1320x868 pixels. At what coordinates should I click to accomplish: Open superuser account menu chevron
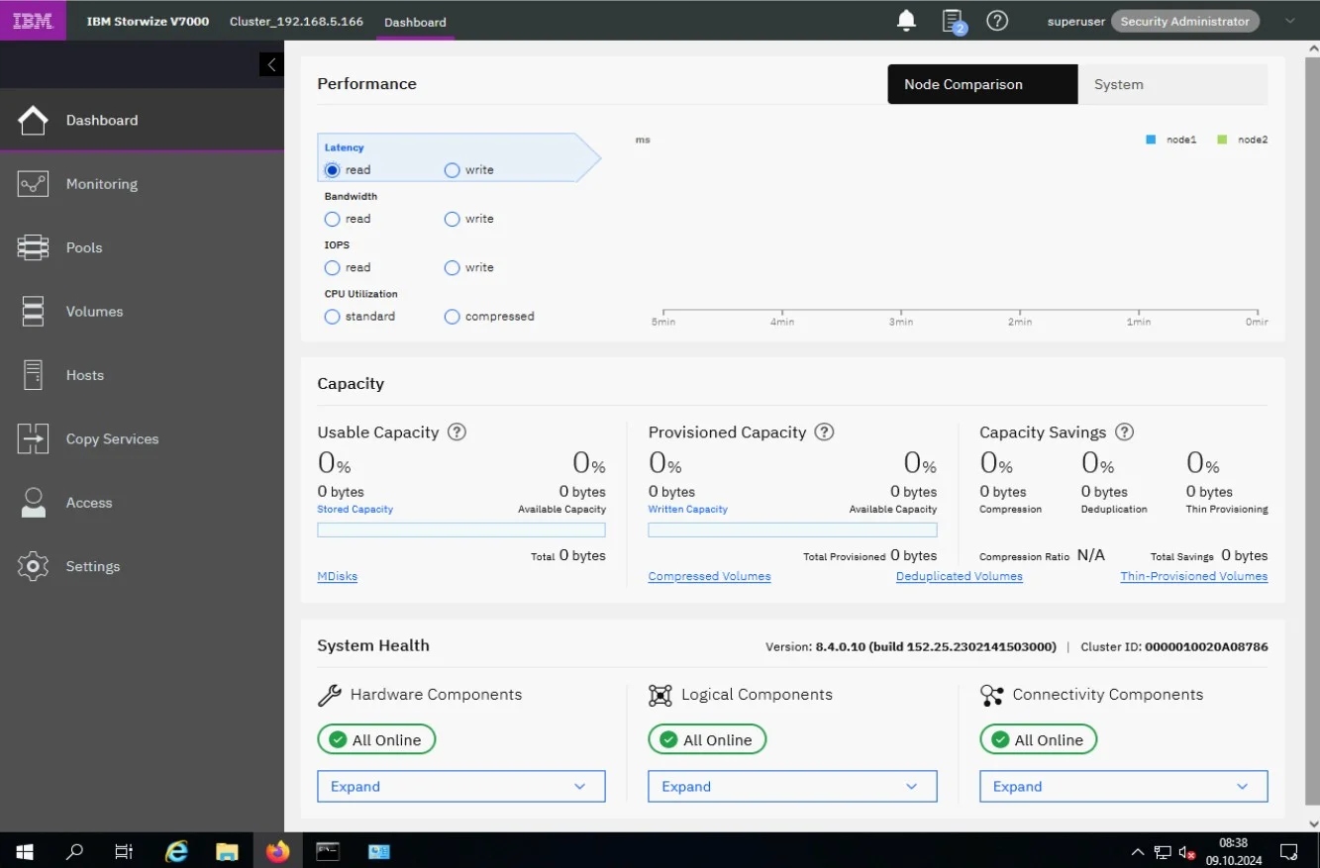pos(1289,21)
